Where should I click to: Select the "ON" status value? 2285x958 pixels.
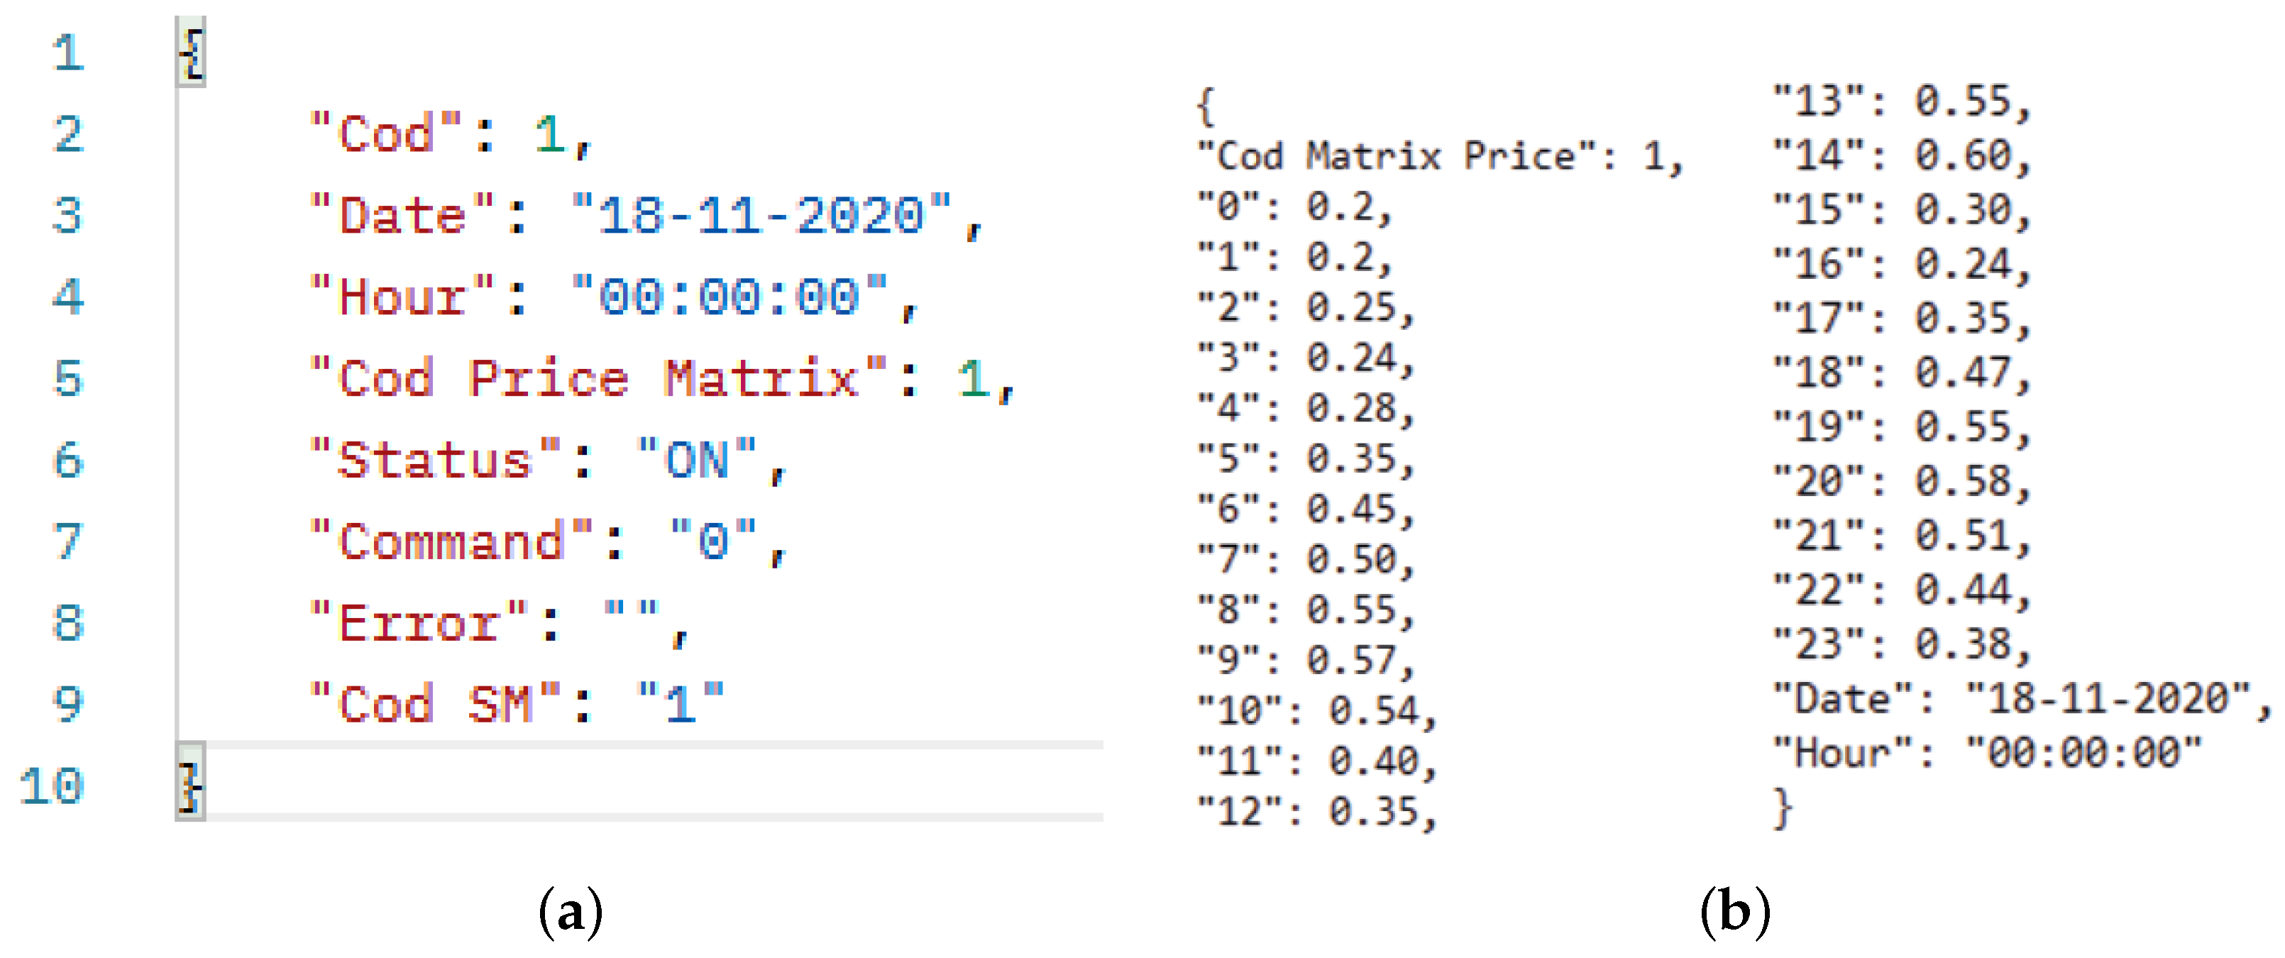tap(696, 461)
